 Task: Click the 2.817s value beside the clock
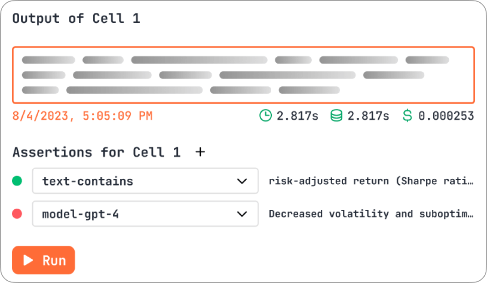(298, 116)
